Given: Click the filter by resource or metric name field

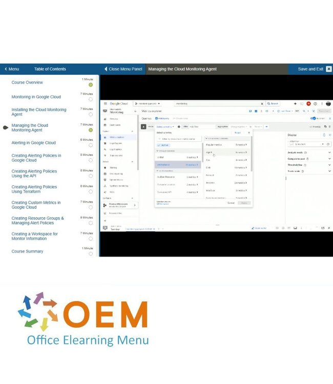Looking at the screenshot, I should click(x=179, y=139).
